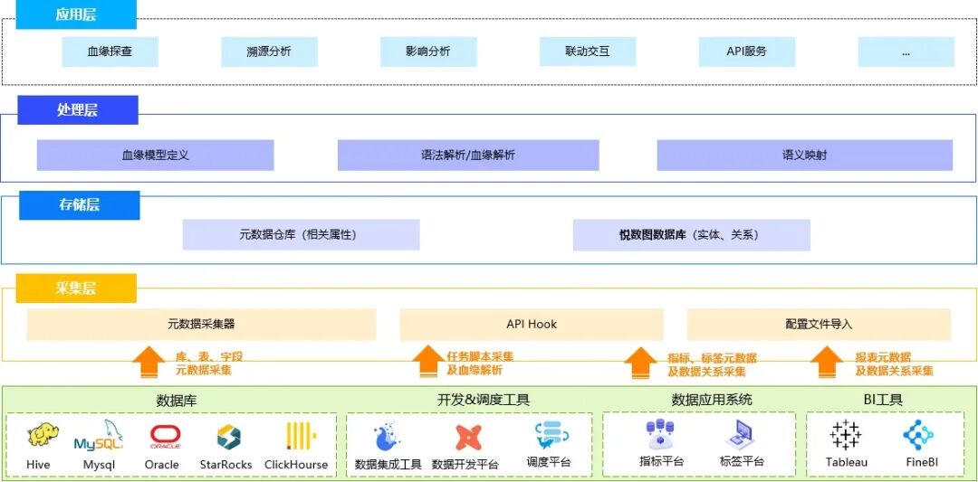Click the MySQL dolphin logo
978x482 pixels.
[x=100, y=436]
